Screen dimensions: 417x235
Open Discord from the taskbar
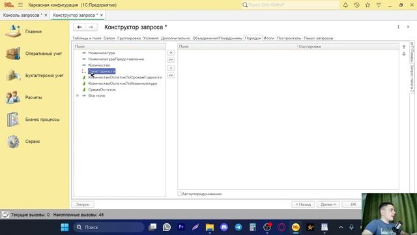pos(224,227)
